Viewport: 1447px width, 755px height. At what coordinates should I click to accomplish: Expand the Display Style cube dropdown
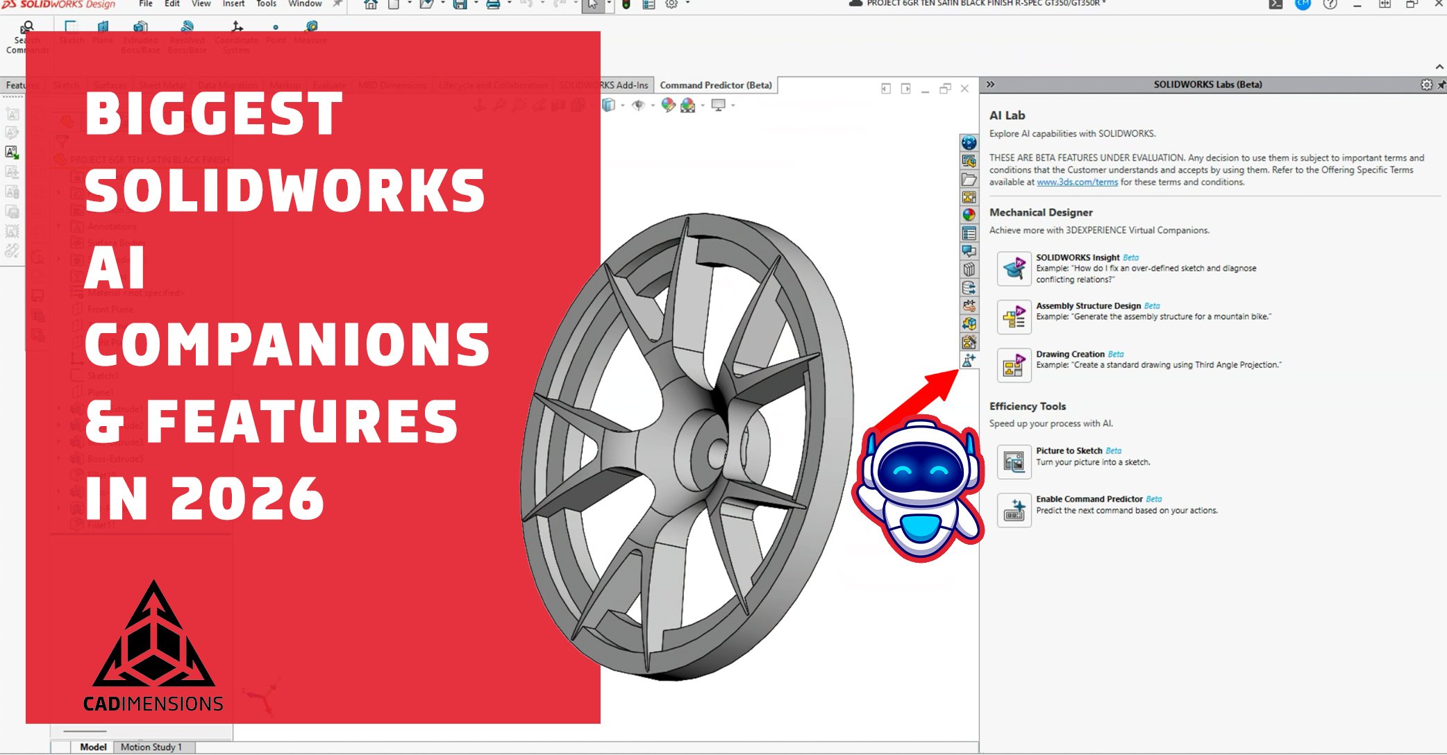click(x=622, y=105)
